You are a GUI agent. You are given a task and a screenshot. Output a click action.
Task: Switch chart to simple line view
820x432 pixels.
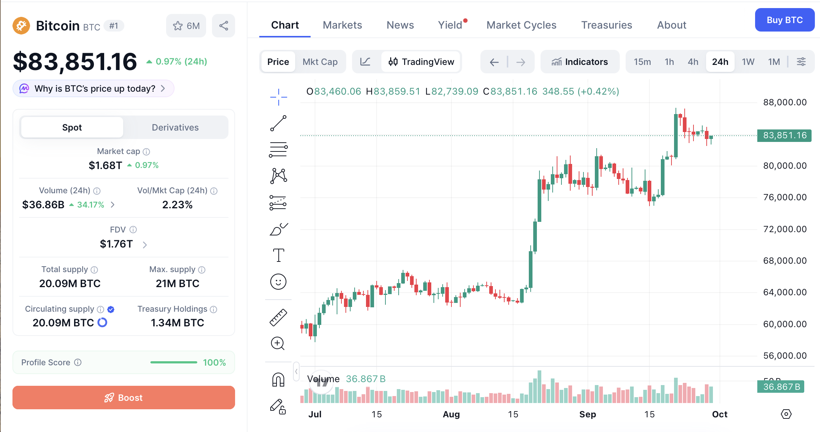coord(365,62)
